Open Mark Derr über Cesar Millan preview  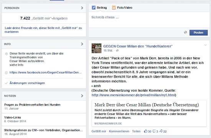149,113
